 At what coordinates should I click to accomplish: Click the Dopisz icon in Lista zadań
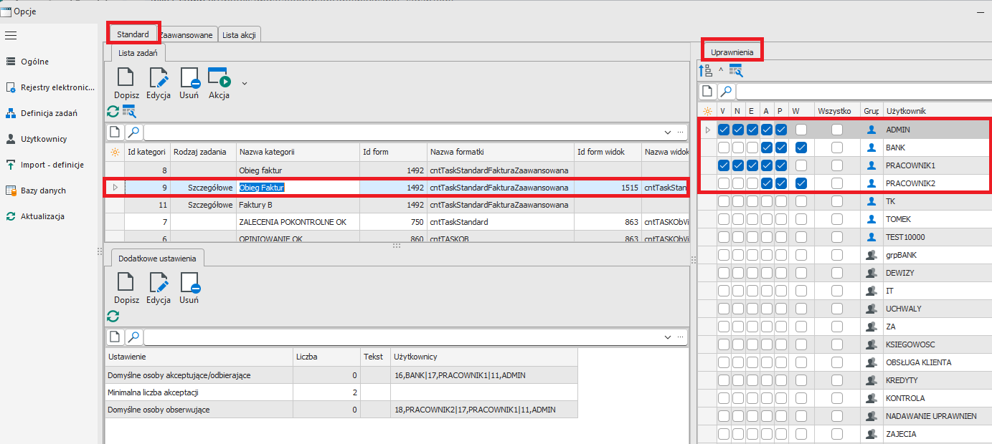(x=126, y=78)
